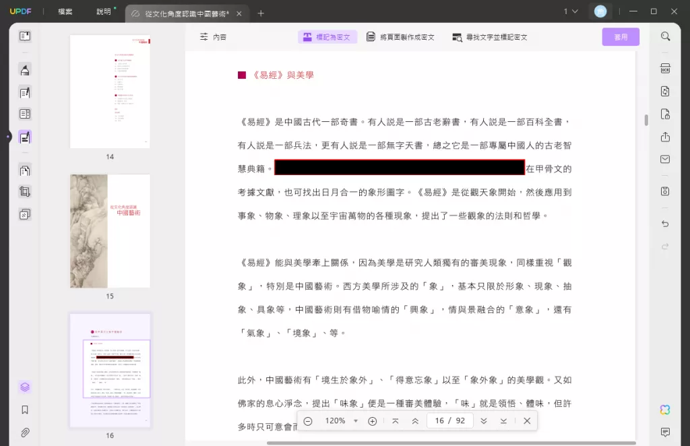Select page 16 thumbnail
Screen dimensions: 690x446
click(110, 371)
